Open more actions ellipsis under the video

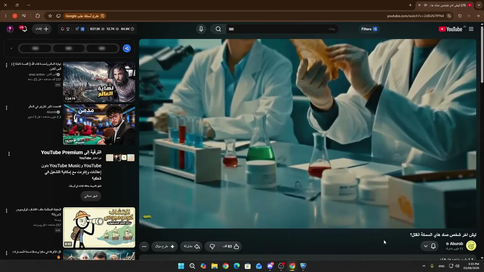coord(144,246)
